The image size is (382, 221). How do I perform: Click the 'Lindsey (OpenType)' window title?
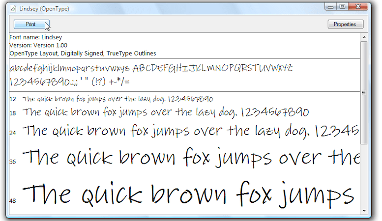click(44, 9)
